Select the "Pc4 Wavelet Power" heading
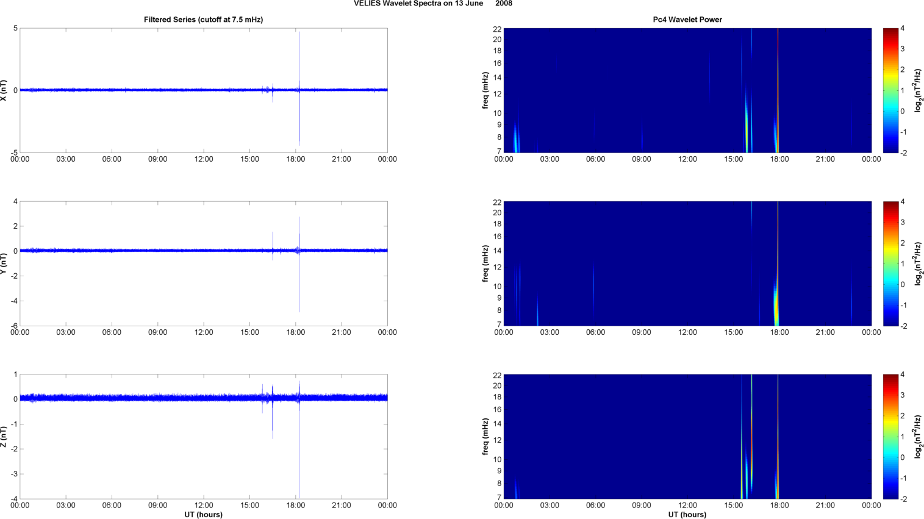 (x=687, y=20)
